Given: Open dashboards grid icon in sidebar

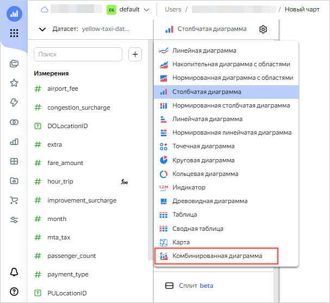Looking at the screenshot, I should (15, 161).
